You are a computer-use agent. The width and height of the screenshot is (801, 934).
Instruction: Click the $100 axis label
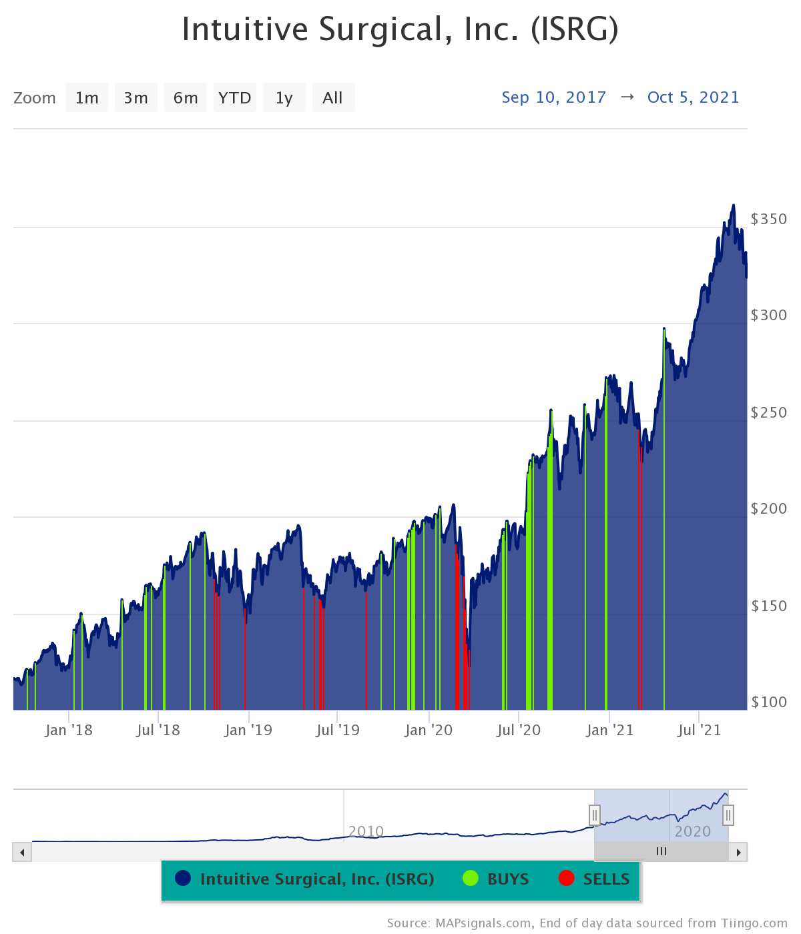tap(769, 702)
